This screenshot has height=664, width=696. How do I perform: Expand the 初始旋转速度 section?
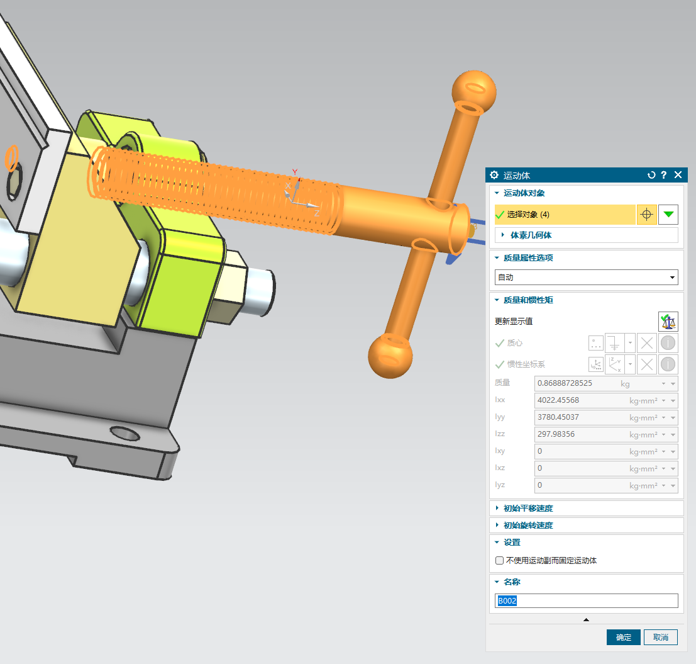click(x=528, y=525)
